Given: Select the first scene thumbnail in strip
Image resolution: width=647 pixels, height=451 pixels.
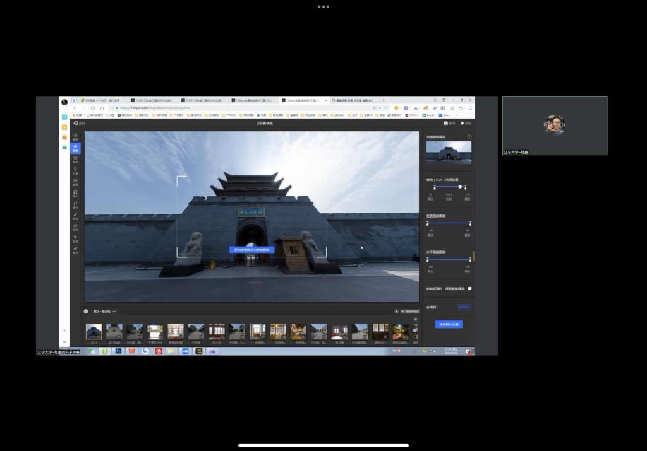Looking at the screenshot, I should (94, 331).
